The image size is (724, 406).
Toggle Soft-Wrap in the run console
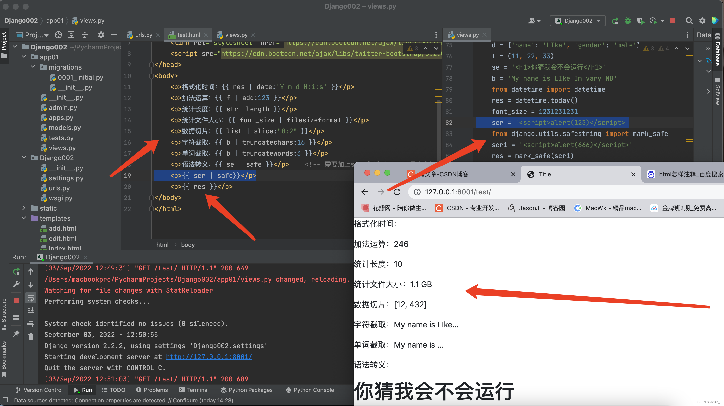(31, 297)
